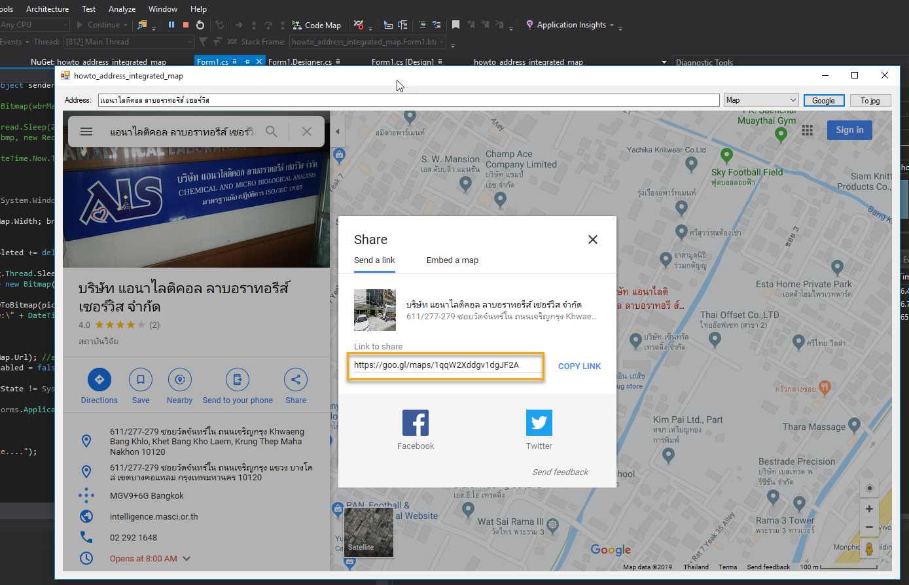909x585 pixels.
Task: Select the Send a link tab
Action: point(374,260)
